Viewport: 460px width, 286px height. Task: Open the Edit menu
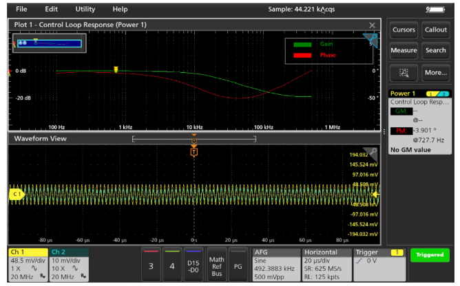click(51, 9)
